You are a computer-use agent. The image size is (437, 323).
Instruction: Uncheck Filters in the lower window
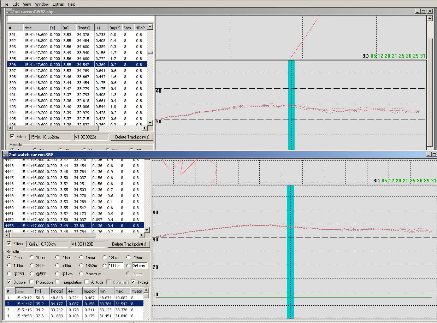[x=9, y=243]
